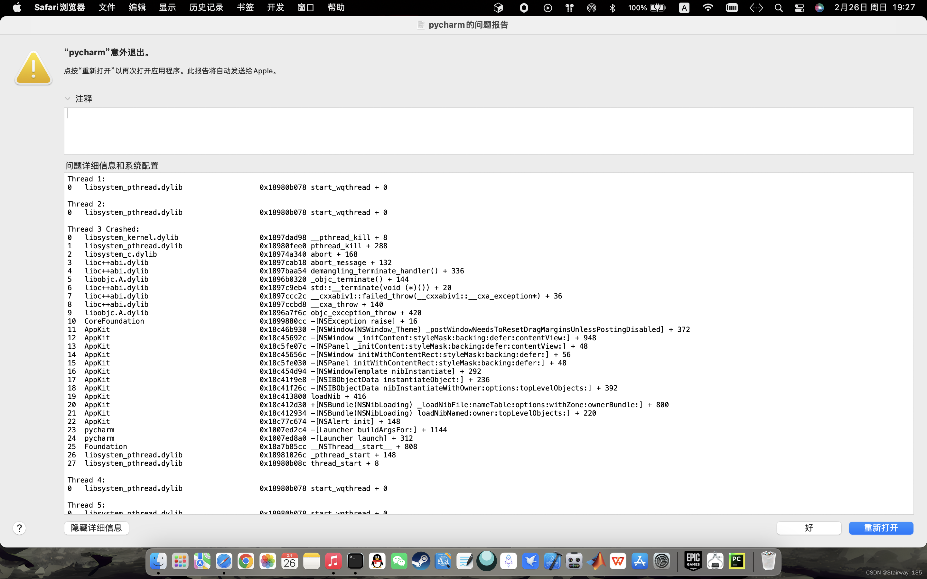Viewport: 927px width, 579px height.
Task: Open WPS Office from the Dock
Action: click(618, 561)
